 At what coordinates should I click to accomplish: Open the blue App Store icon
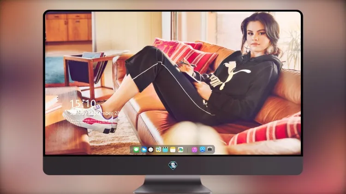[x=203, y=149]
